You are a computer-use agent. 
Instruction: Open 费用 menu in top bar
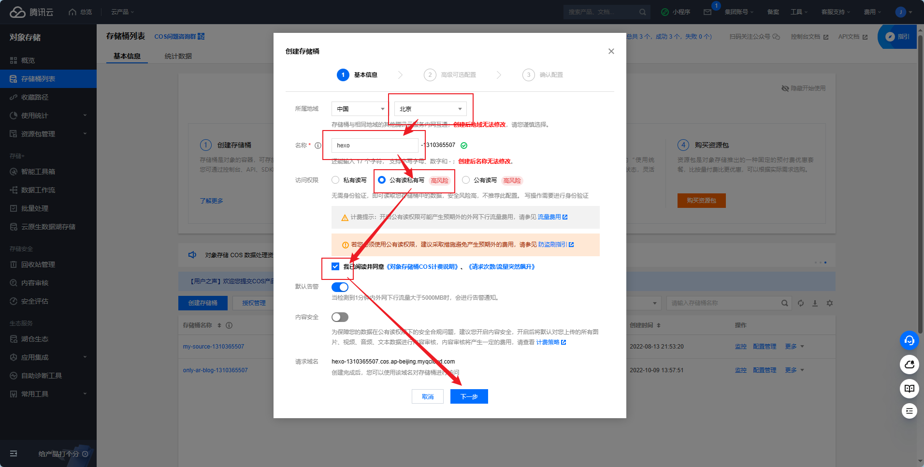click(x=872, y=12)
